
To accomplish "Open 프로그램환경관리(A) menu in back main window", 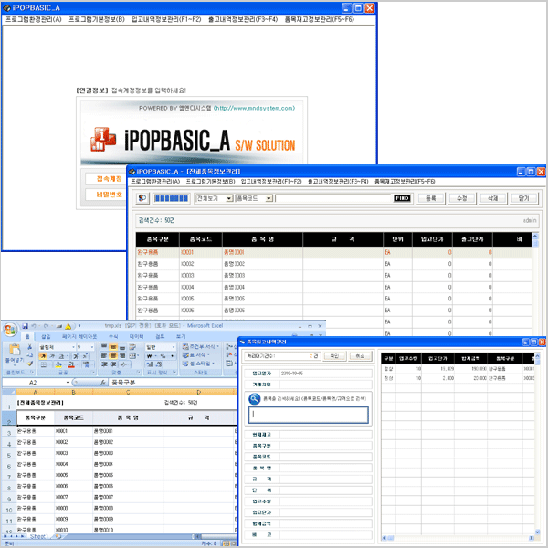I will [34, 19].
